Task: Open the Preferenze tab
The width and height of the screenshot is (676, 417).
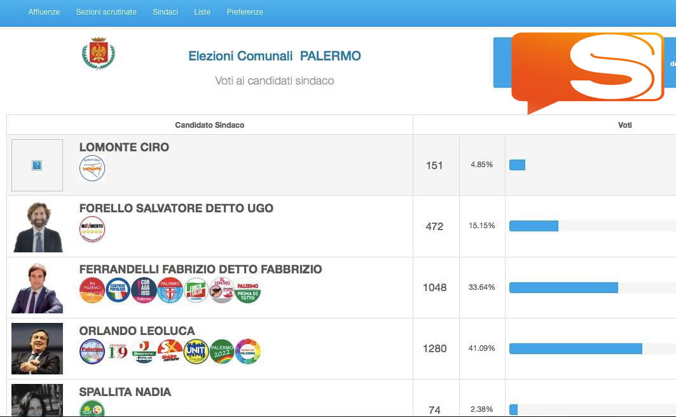Action: click(x=245, y=12)
